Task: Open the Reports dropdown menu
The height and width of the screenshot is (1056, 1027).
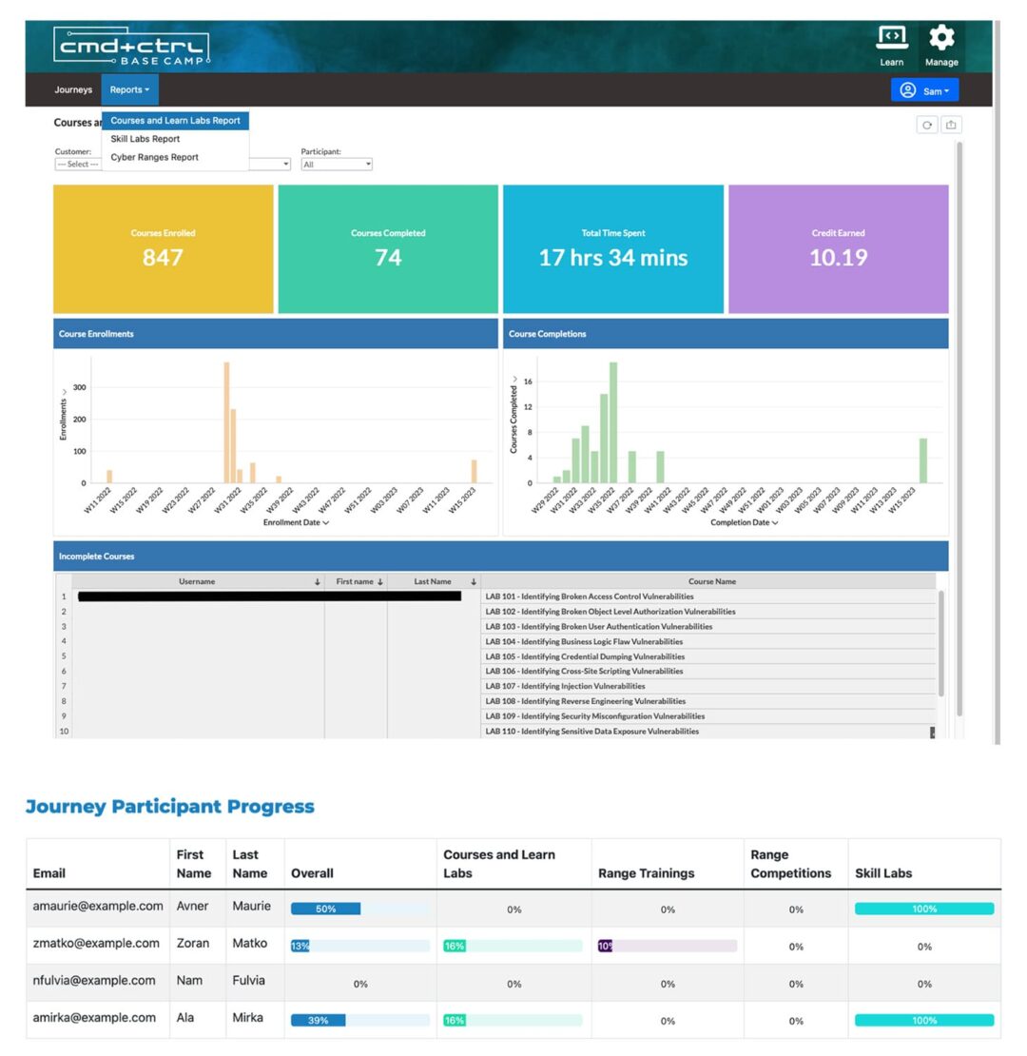Action: point(129,89)
